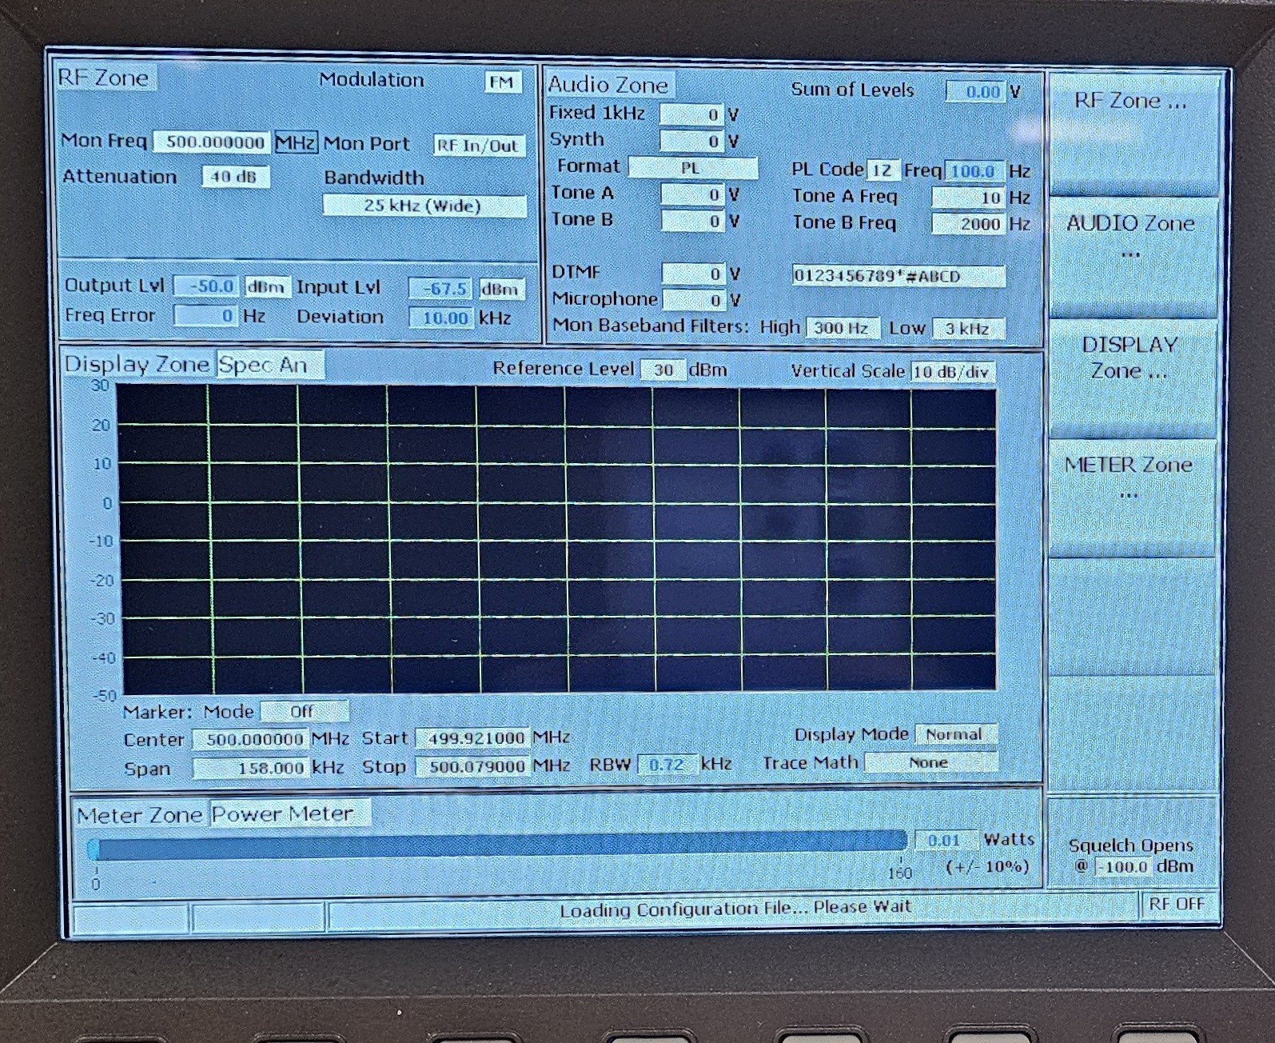Screen dimensions: 1275x1043
Task: Click the 0.01 Watts power reading
Action: [x=946, y=840]
